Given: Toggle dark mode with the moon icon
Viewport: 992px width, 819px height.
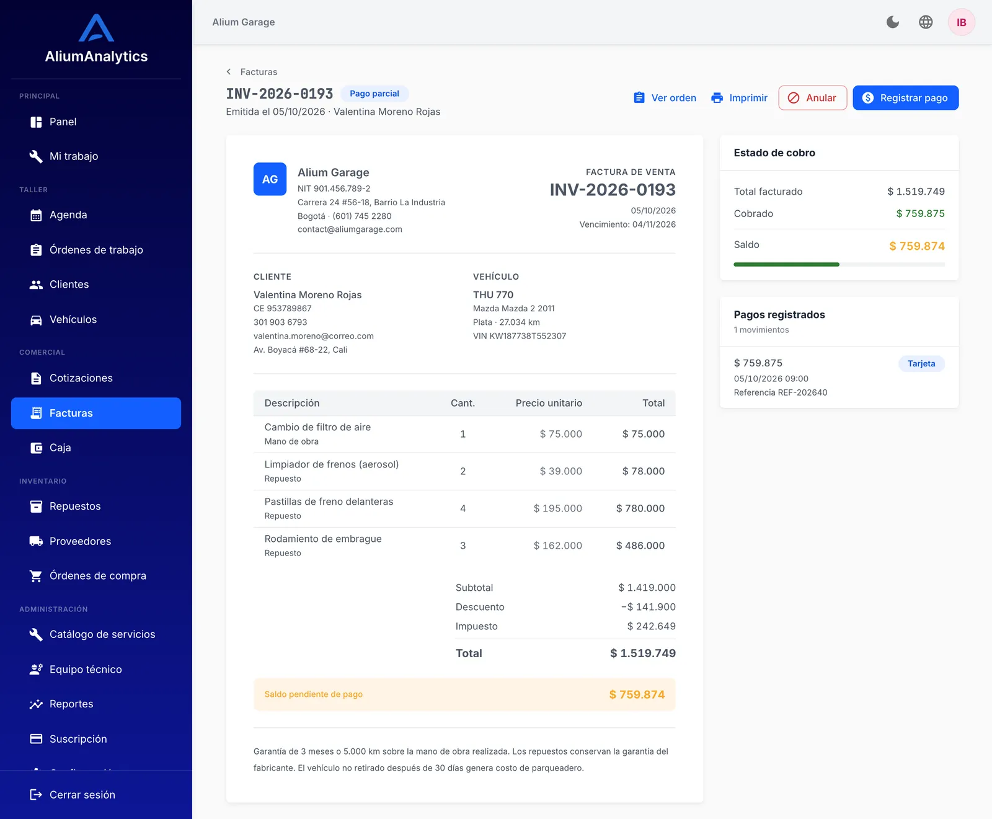Looking at the screenshot, I should [x=893, y=22].
